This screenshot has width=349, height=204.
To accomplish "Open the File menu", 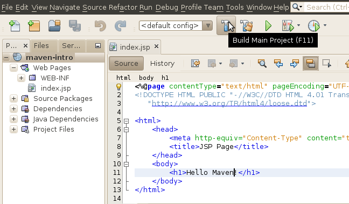I will [7, 8].
